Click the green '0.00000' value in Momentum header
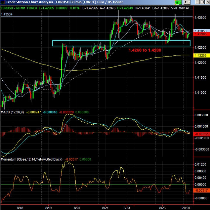The image size is (210, 210). (85, 159)
